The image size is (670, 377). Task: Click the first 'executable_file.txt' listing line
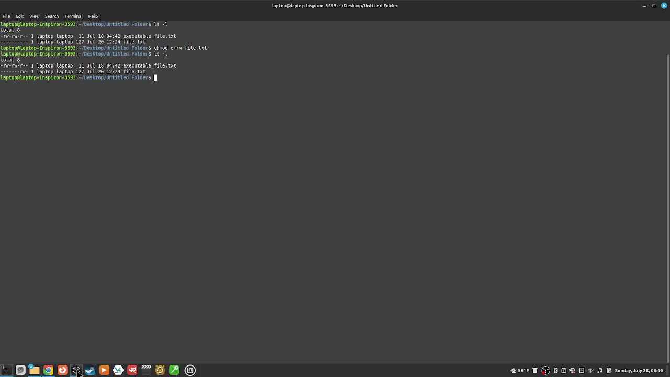click(x=88, y=36)
